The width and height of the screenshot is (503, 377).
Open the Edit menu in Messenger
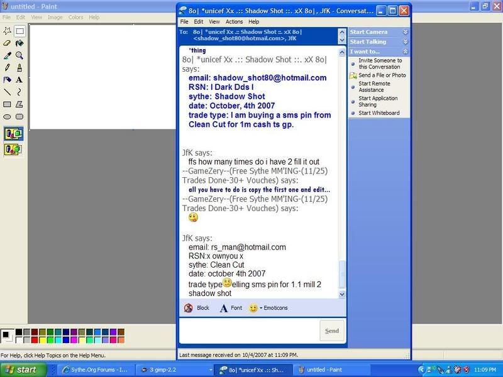[198, 22]
